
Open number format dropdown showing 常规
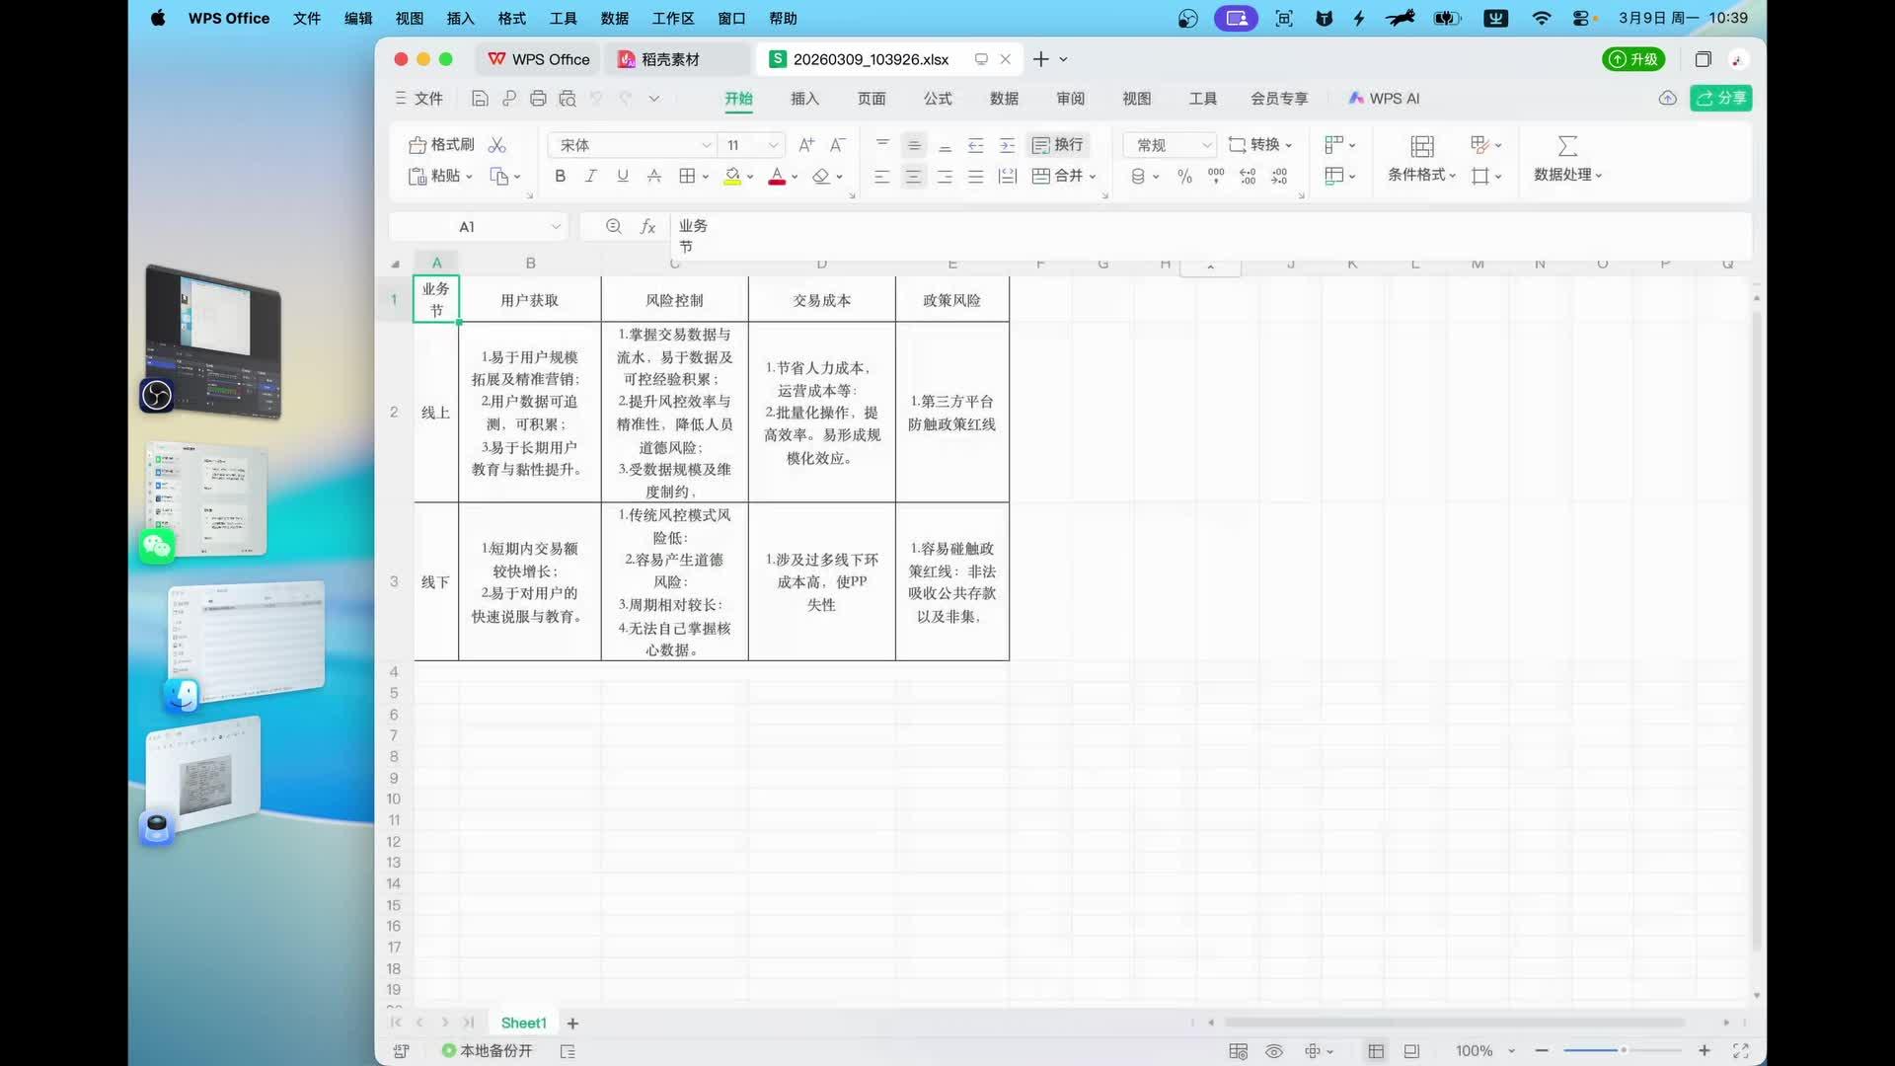pyautogui.click(x=1171, y=145)
